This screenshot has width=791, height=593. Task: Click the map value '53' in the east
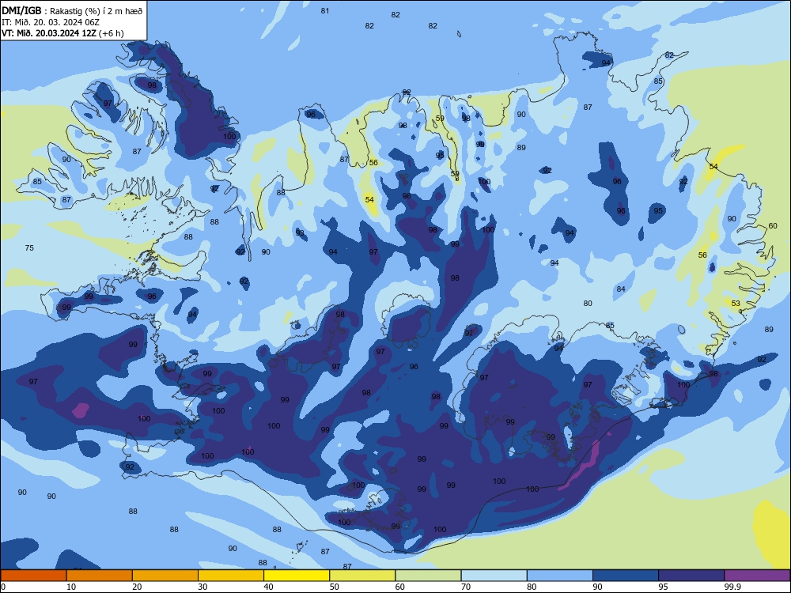[x=736, y=303]
